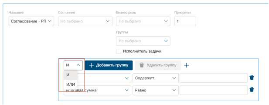Select 'И' option in the open list
269x105 pixels.
click(71, 75)
